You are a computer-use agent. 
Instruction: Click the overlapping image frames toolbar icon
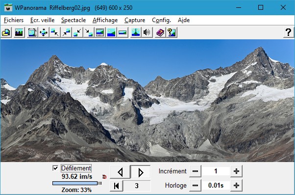pos(32,32)
